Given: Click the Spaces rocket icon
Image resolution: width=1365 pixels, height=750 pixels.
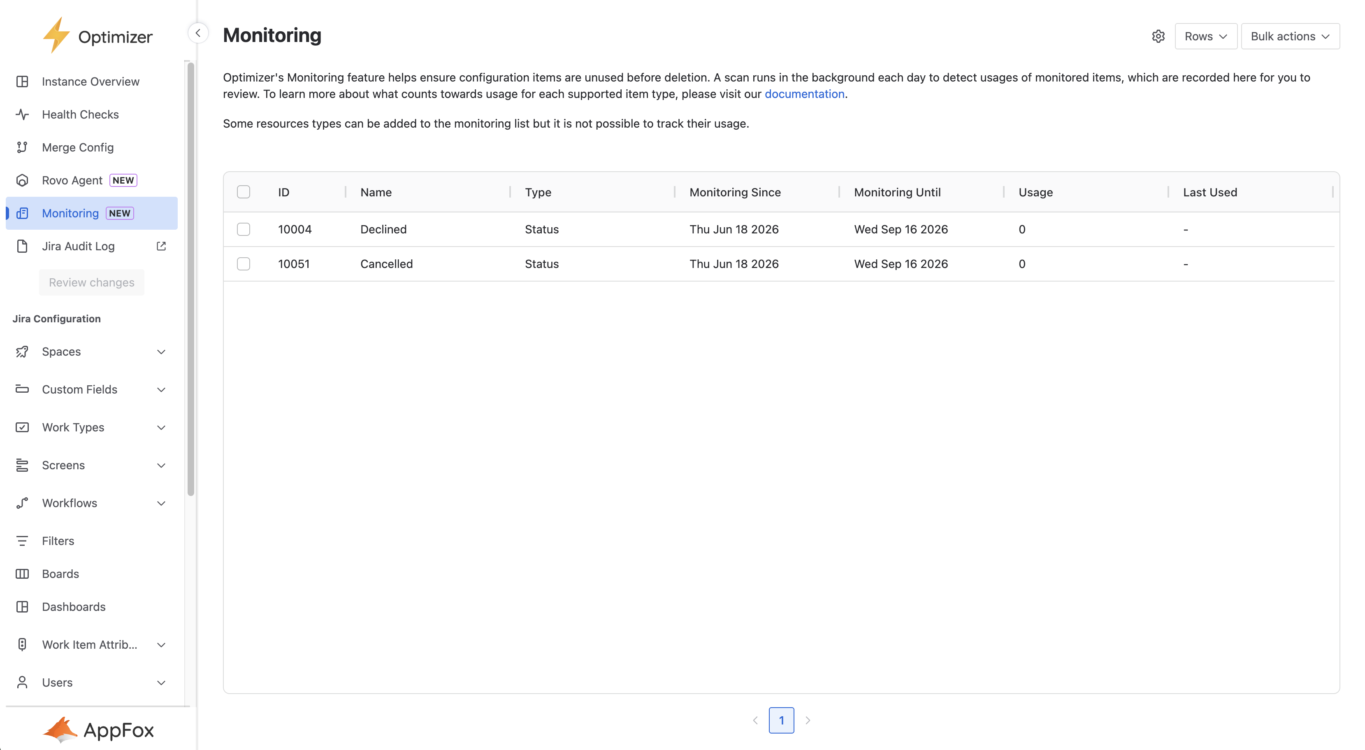Looking at the screenshot, I should pos(22,352).
